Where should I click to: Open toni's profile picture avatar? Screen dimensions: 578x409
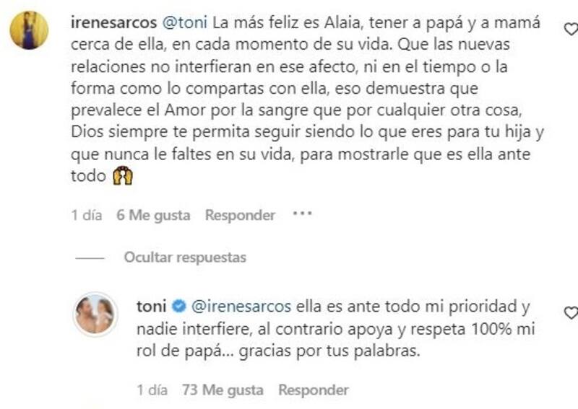point(95,315)
